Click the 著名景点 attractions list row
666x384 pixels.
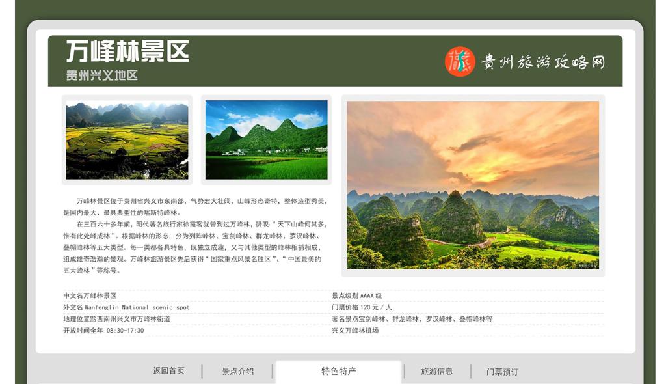(412, 319)
